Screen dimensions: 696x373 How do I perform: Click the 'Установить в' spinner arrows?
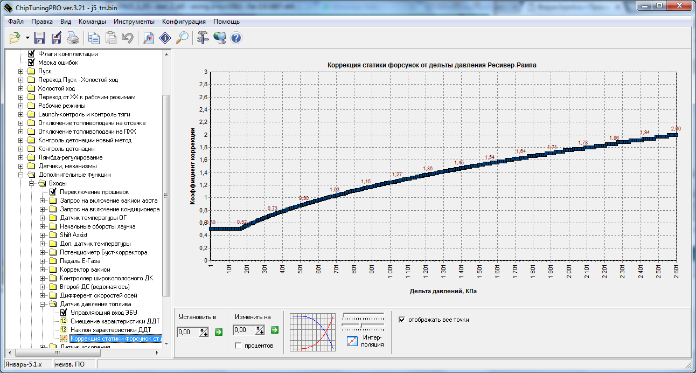click(x=204, y=331)
